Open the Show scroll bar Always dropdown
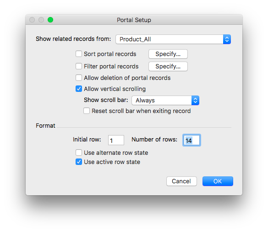 tap(165, 100)
